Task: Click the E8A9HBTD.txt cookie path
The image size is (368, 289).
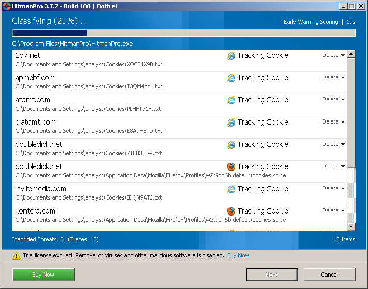Action: point(89,131)
